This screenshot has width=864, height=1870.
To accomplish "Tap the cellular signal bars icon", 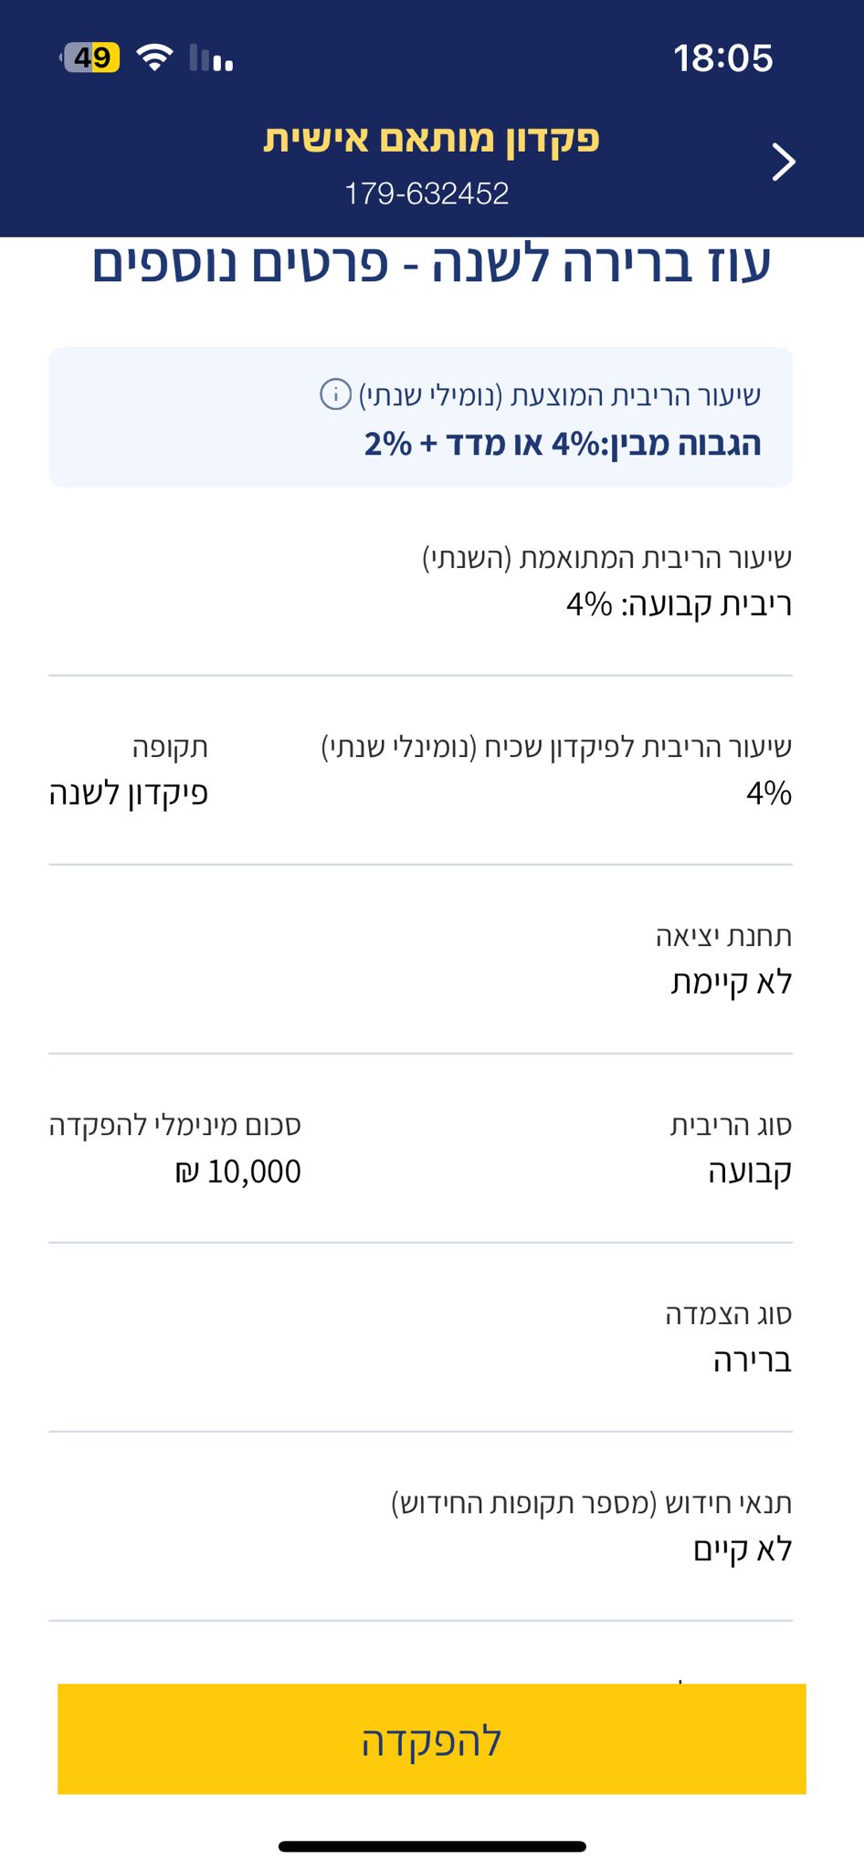I will click(x=212, y=58).
